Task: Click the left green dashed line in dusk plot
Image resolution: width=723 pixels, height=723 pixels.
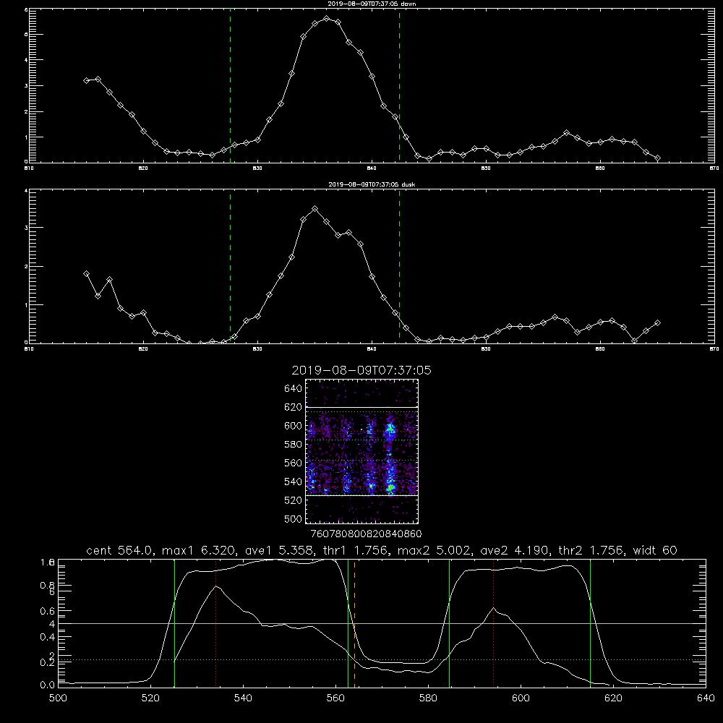Action: (x=230, y=266)
